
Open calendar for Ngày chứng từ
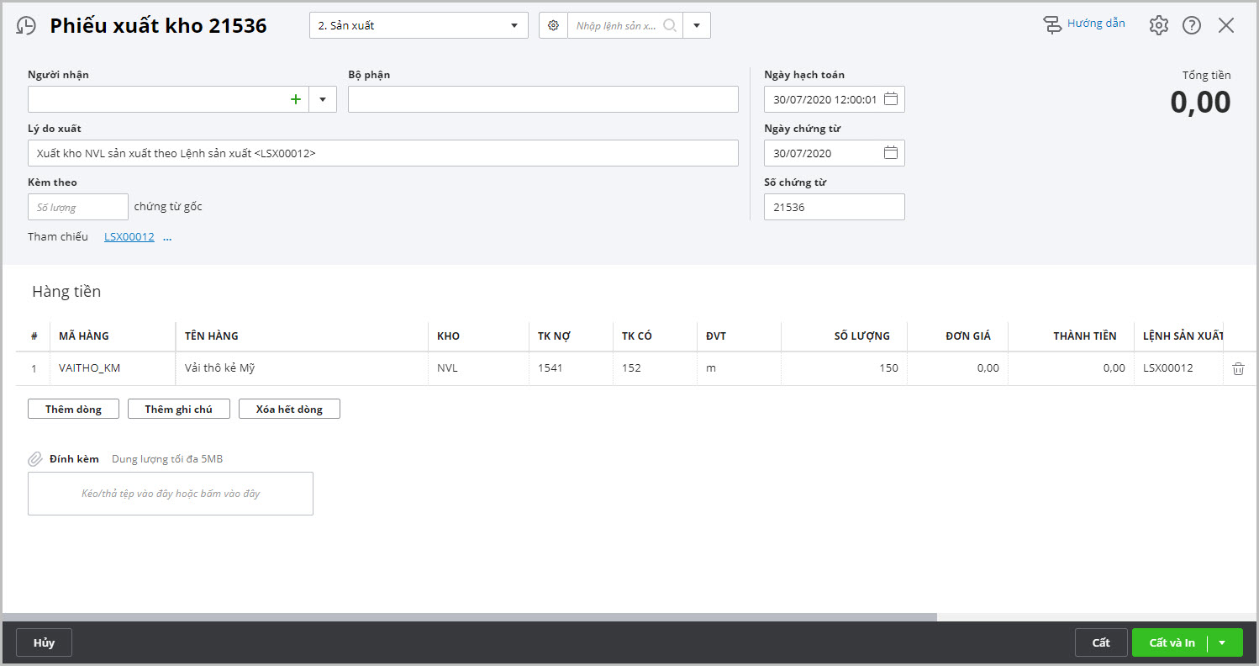click(x=891, y=153)
